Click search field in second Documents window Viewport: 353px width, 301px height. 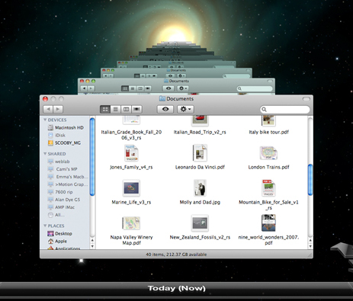pyautogui.click(x=255, y=88)
